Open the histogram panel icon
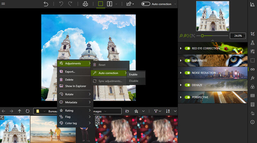This screenshot has width=257, height=143. (253, 4)
